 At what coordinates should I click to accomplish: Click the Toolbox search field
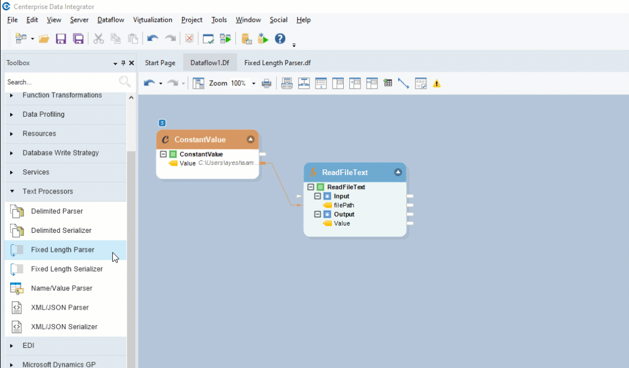point(62,82)
